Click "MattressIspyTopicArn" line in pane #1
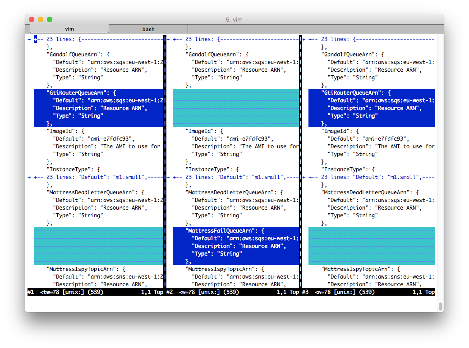469x348 pixels. coord(86,269)
